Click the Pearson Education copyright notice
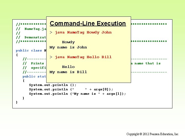The width and height of the screenshot is (185, 139). 153,134
